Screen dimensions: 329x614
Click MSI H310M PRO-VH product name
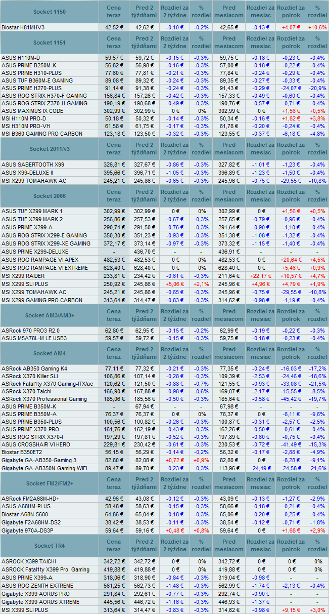pos(25,126)
